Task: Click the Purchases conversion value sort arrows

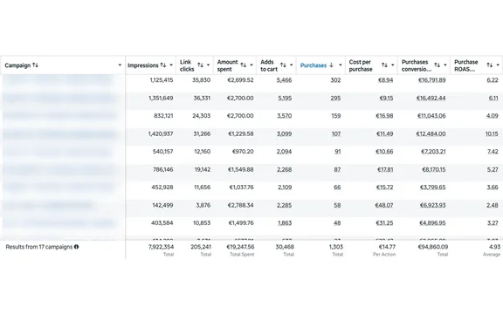Action: click(x=438, y=65)
